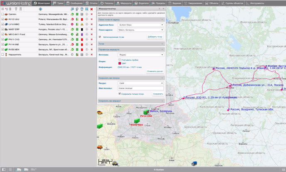The width and height of the screenshot is (286, 172).
Task: Switch to the Маршруты tab
Action: [124, 3]
